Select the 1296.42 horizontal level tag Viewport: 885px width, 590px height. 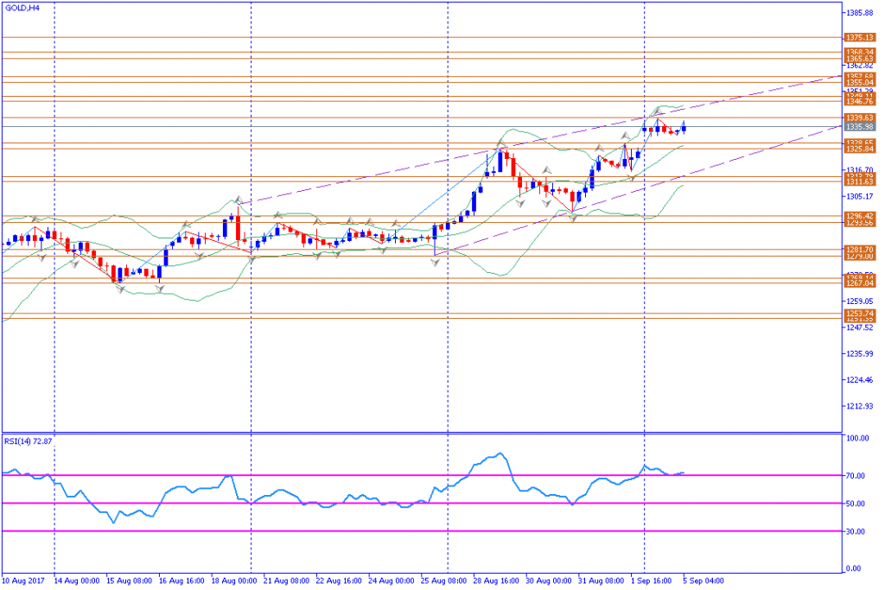tap(860, 216)
